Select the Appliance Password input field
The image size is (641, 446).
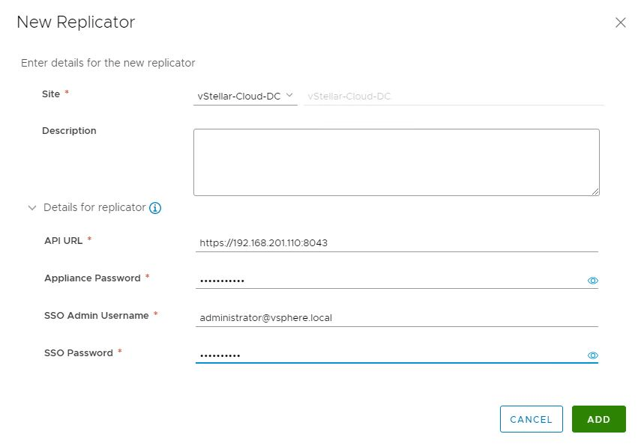tap(391, 281)
